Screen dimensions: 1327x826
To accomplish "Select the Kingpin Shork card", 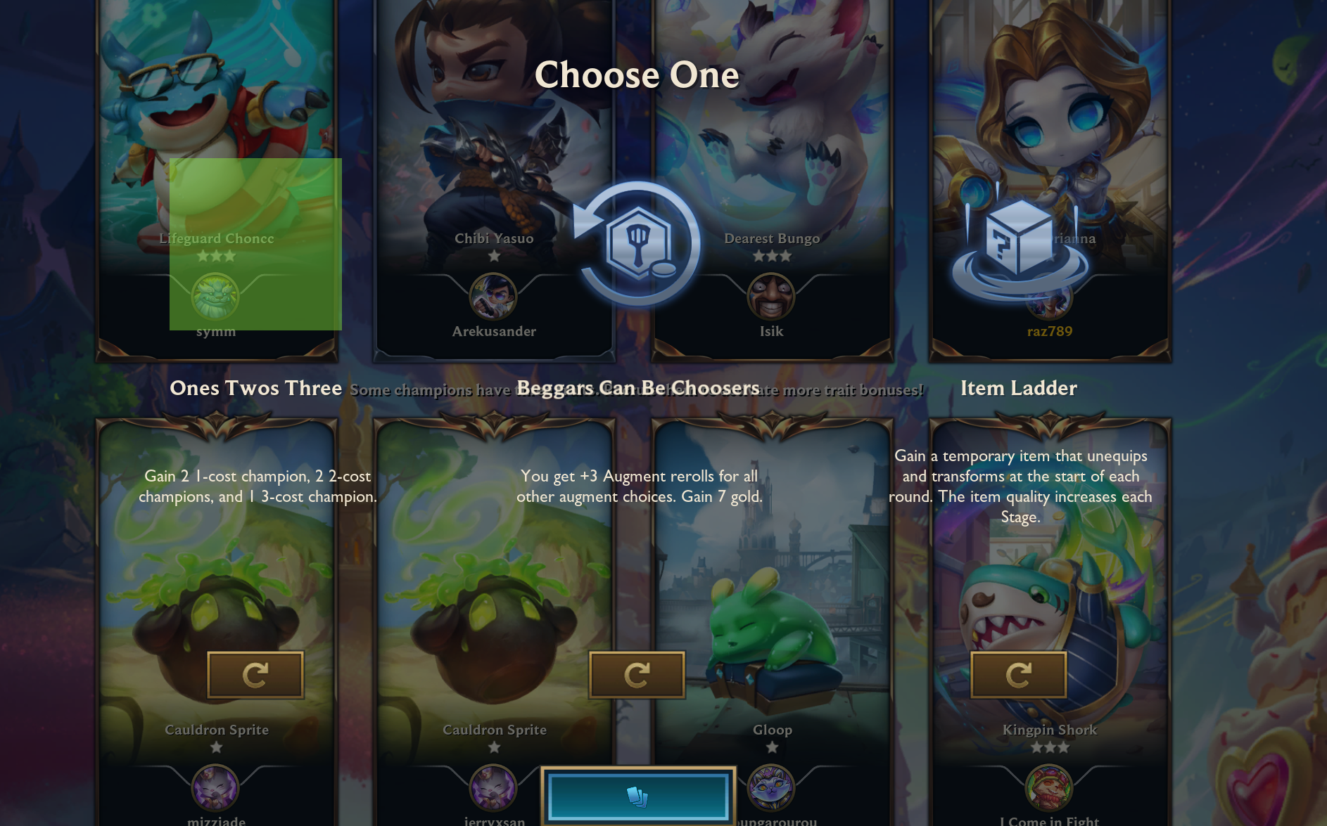I will point(1050,622).
